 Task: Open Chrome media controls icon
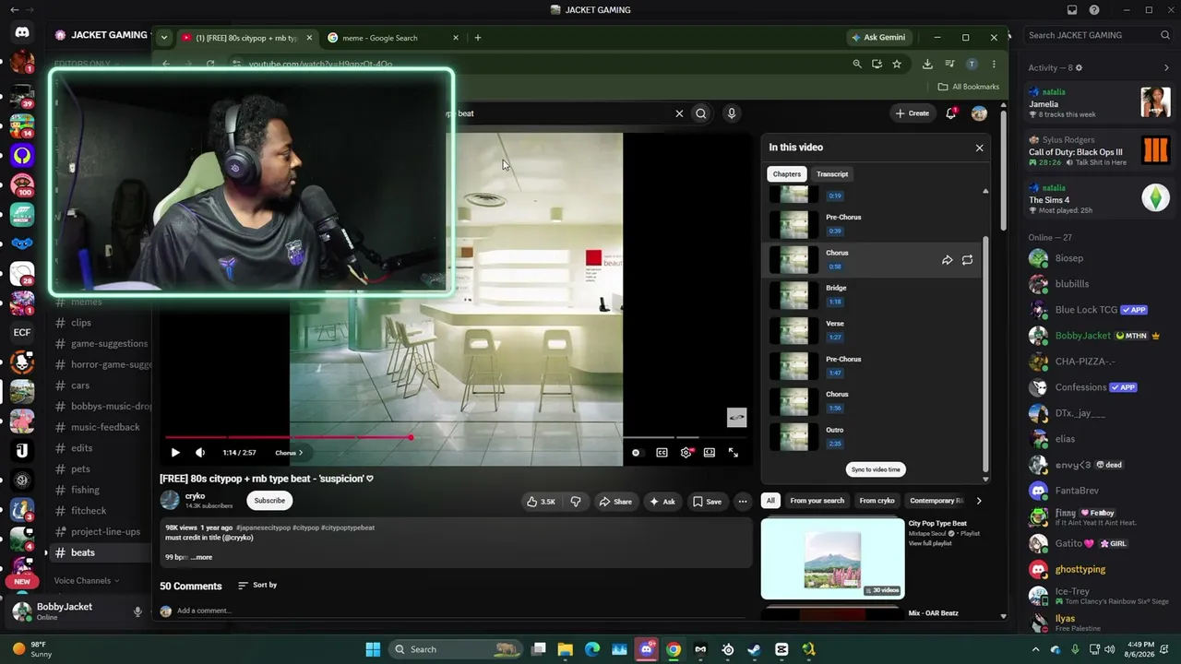coord(949,64)
